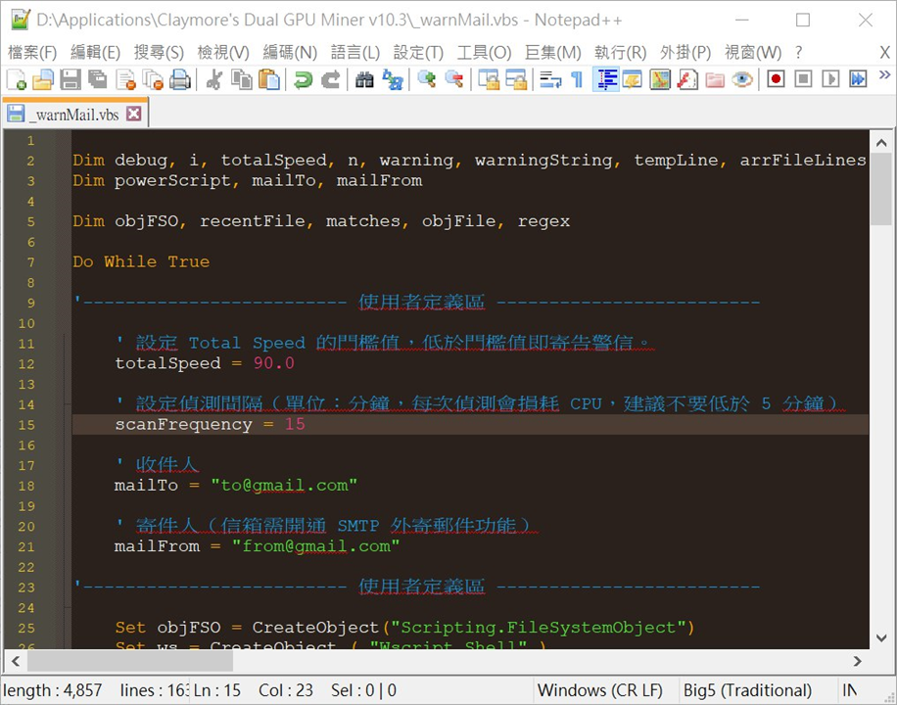Paste from clipboard using toolbar icon
This screenshot has width=897, height=705.
point(269,79)
